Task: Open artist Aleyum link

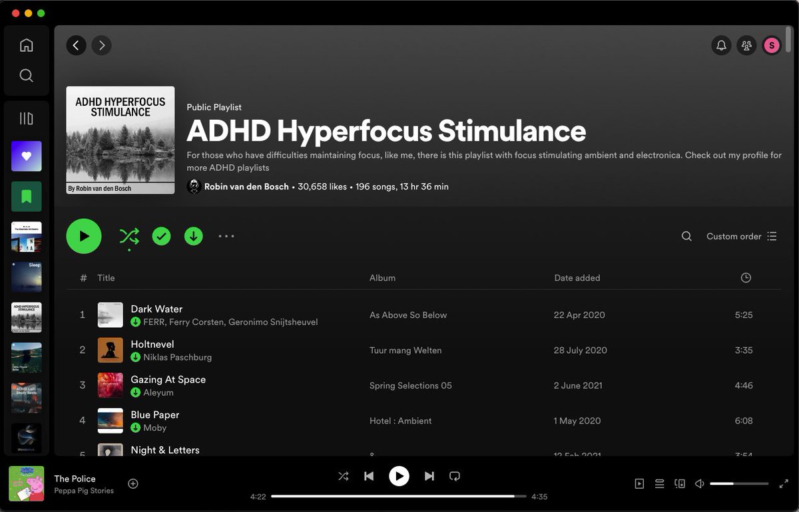Action: (x=158, y=392)
